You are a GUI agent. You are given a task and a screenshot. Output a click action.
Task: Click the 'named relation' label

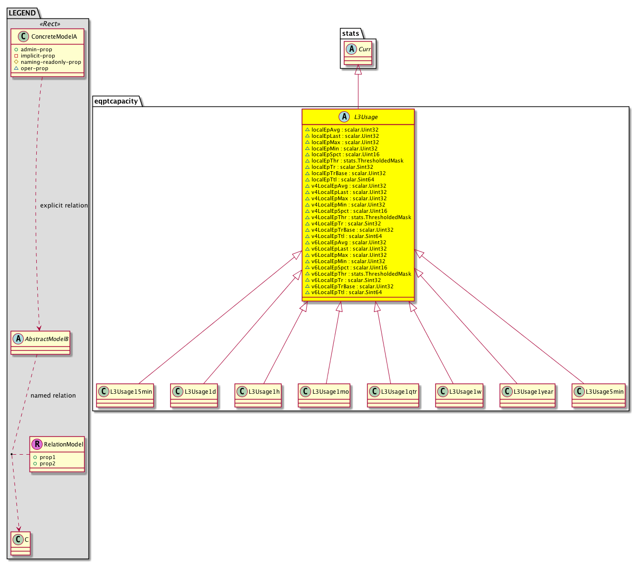53,396
